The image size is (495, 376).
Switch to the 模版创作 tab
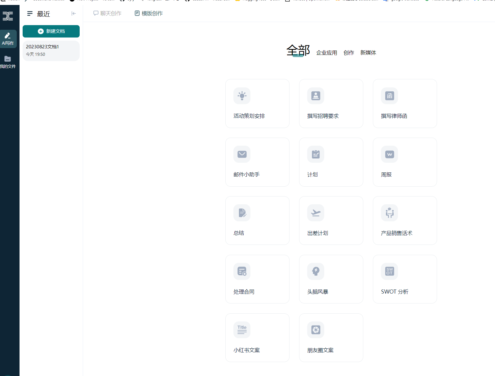(149, 13)
